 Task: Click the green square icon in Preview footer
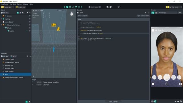(x=155, y=101)
